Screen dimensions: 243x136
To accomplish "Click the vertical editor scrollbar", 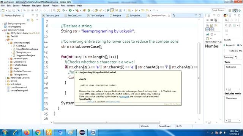I will pos(199,78).
